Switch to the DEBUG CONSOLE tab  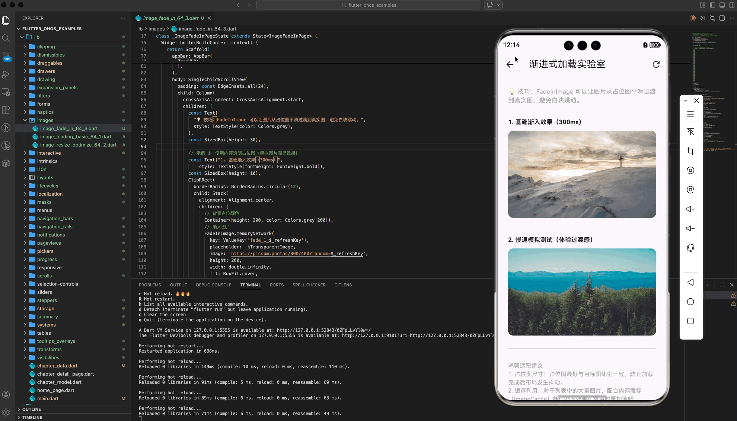pos(213,285)
